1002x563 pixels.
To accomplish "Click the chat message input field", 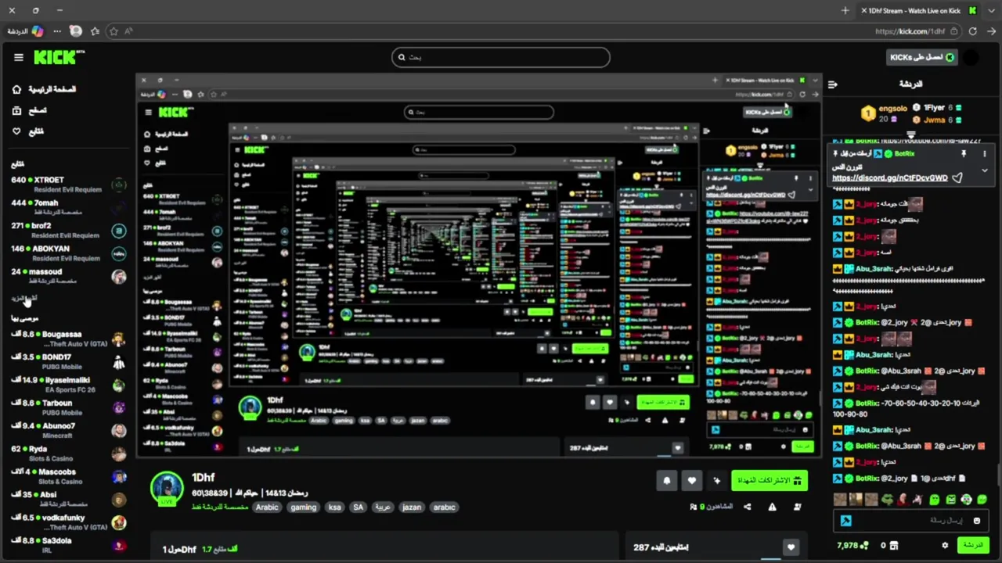I will pyautogui.click(x=911, y=520).
